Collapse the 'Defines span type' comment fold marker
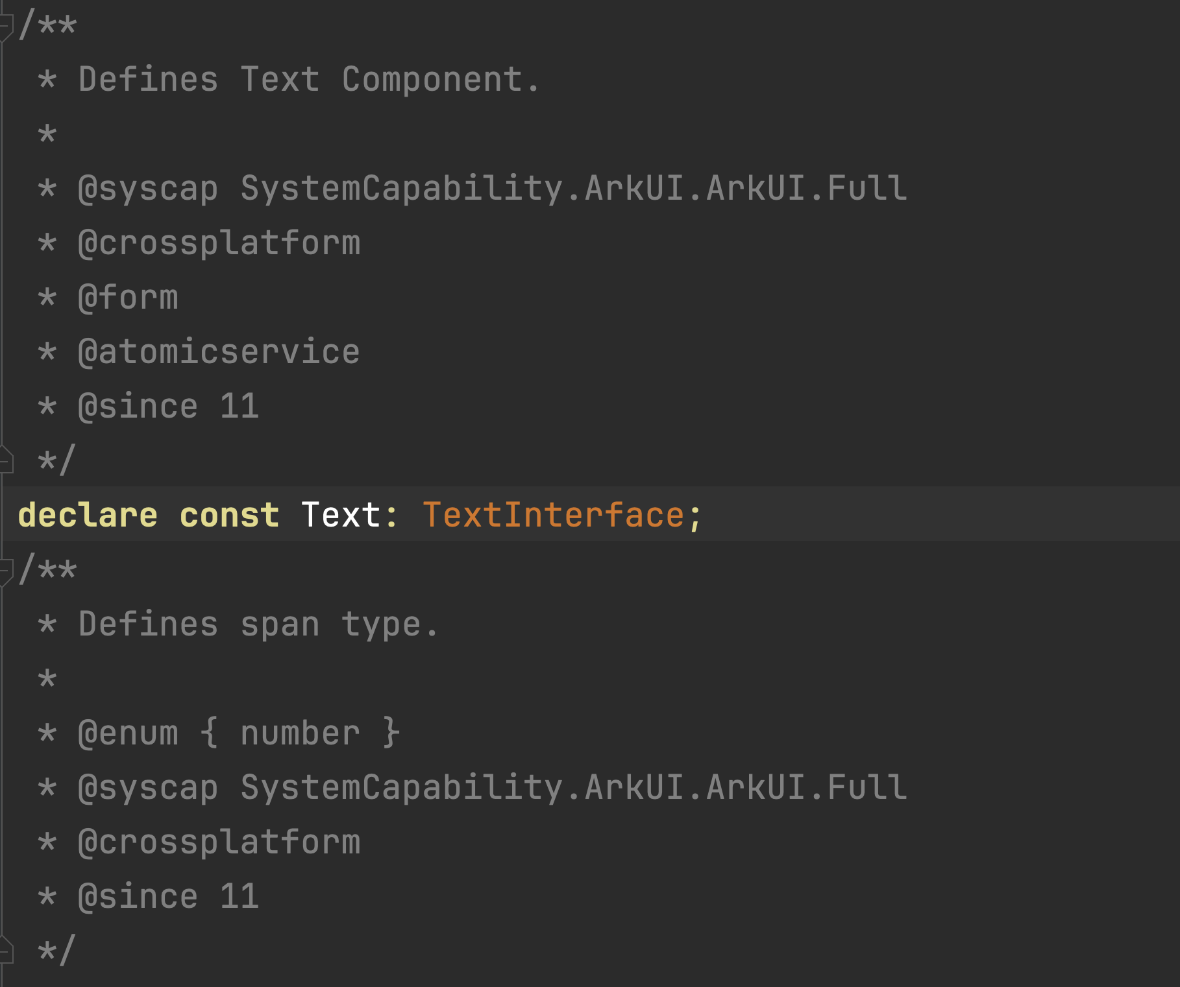Screen dimensions: 1180x987 [x=5, y=571]
